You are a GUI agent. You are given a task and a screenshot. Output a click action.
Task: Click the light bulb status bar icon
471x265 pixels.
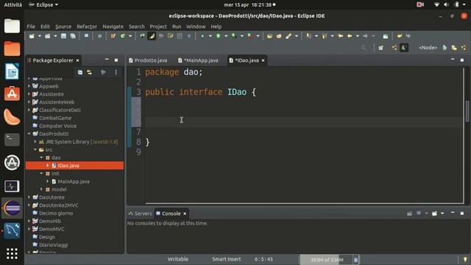(x=465, y=259)
